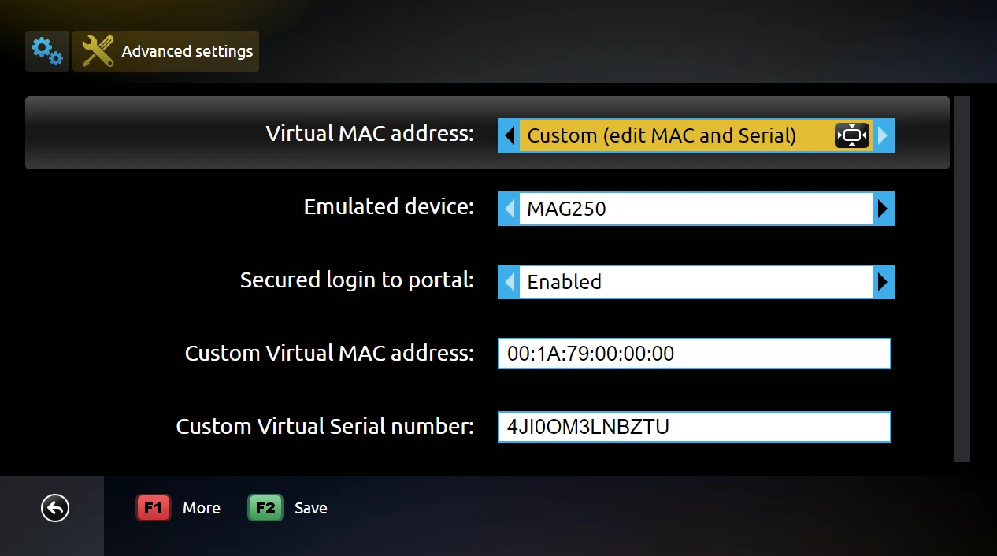This screenshot has height=556, width=997.
Task: Select next Virtual MAC address option
Action: (883, 135)
